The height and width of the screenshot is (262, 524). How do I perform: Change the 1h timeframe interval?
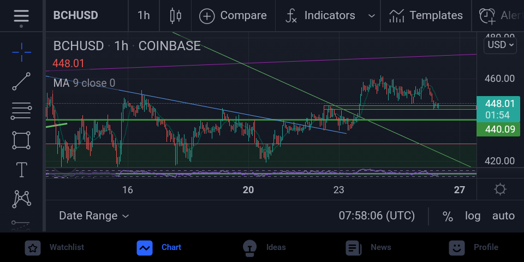coord(144,16)
